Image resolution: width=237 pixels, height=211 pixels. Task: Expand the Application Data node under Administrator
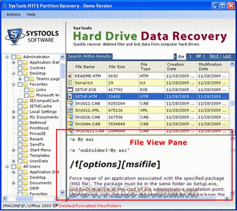pos(14,62)
